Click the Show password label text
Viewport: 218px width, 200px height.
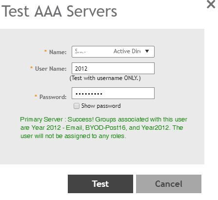pyautogui.click(x=101, y=106)
